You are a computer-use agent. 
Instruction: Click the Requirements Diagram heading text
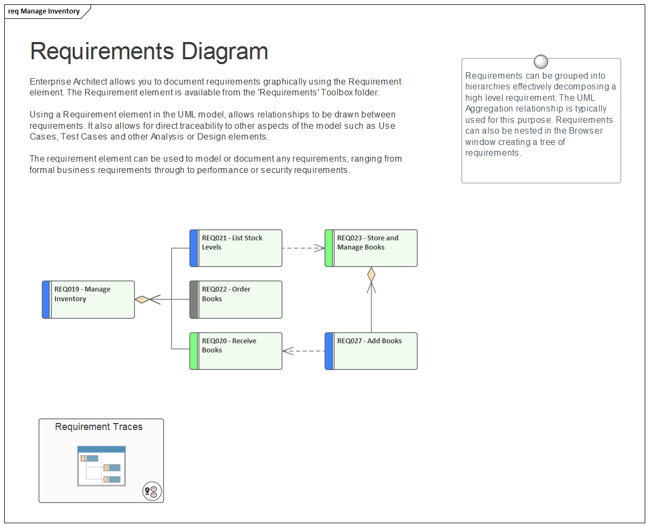149,51
